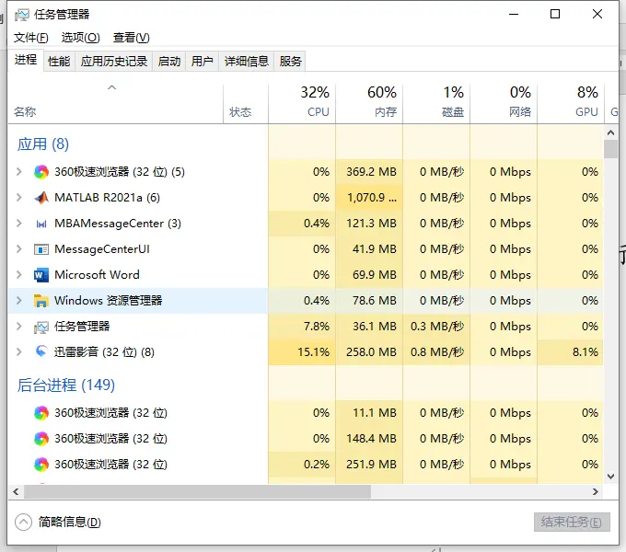Click the MATLAB R2021a icon
626x552 pixels.
pyautogui.click(x=41, y=198)
